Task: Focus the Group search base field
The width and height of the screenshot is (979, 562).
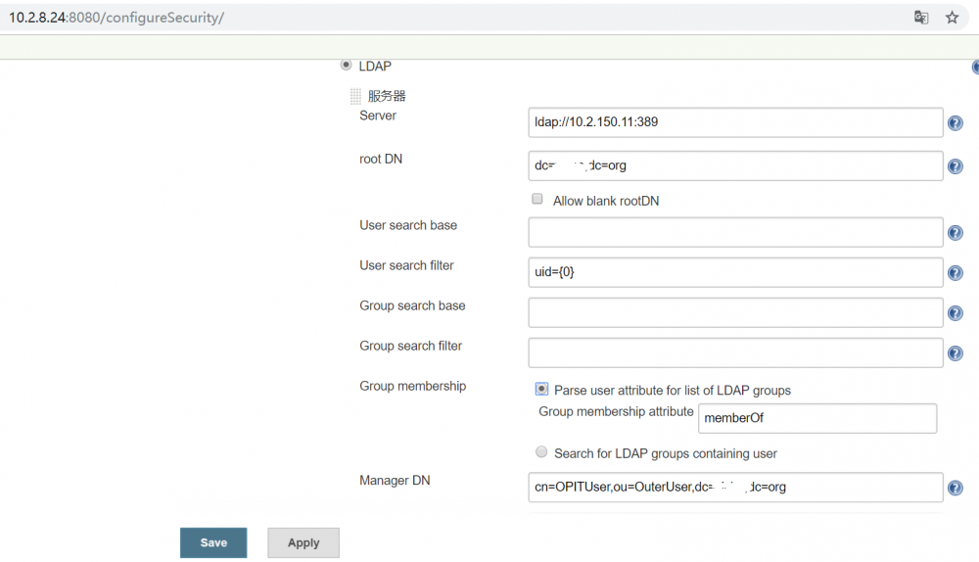Action: [735, 312]
